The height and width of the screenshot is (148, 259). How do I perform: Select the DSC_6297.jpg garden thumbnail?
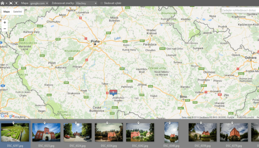15,132
